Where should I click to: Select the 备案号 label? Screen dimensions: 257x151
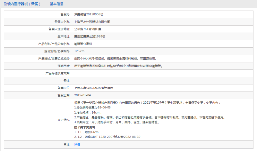click(65, 14)
